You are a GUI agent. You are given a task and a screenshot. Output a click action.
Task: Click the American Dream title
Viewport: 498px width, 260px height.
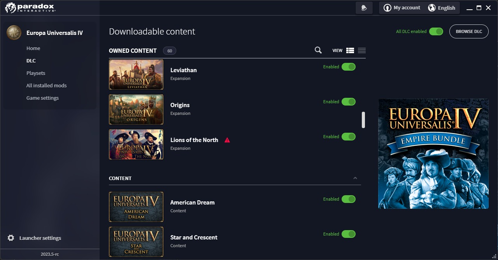[x=193, y=203]
